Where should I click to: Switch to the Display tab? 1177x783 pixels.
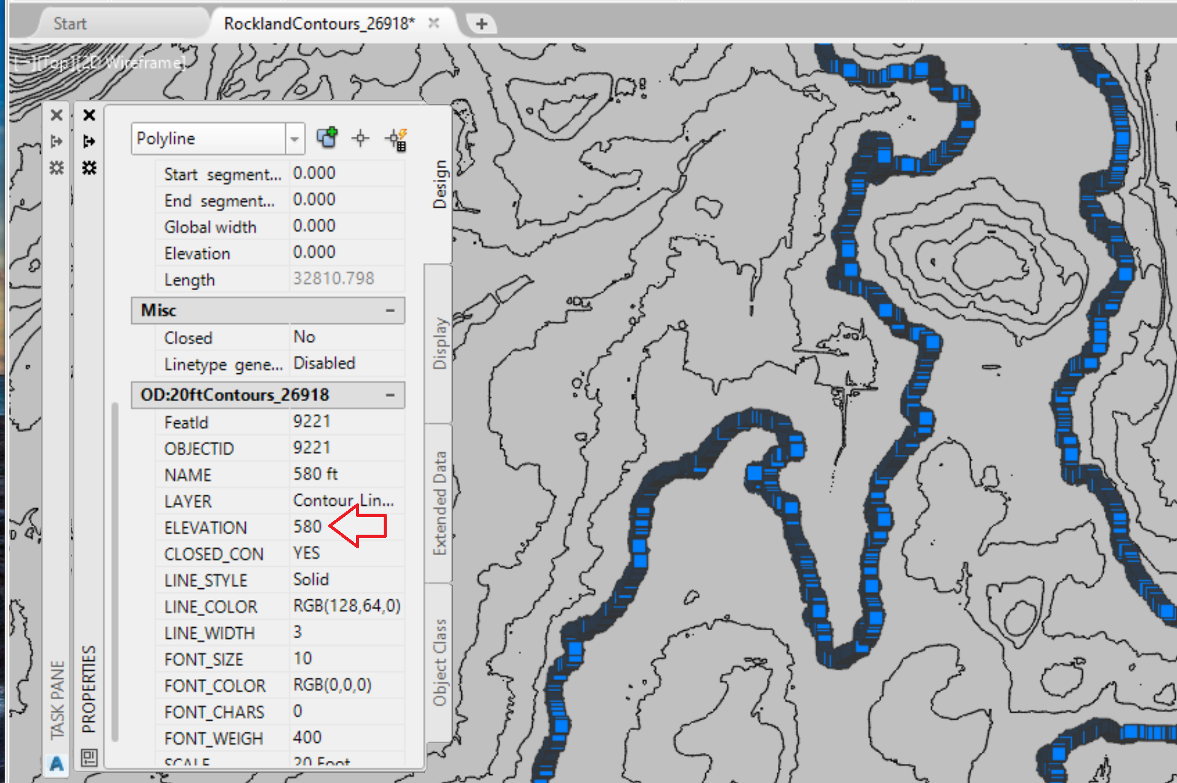click(x=439, y=343)
